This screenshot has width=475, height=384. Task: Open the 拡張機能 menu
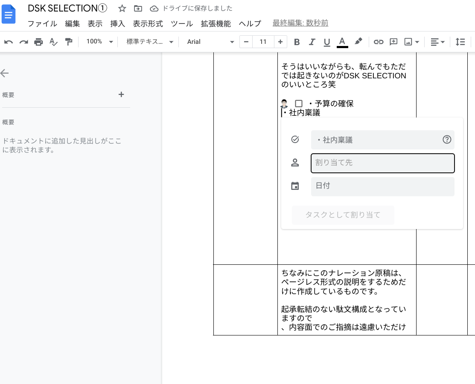[x=216, y=23]
